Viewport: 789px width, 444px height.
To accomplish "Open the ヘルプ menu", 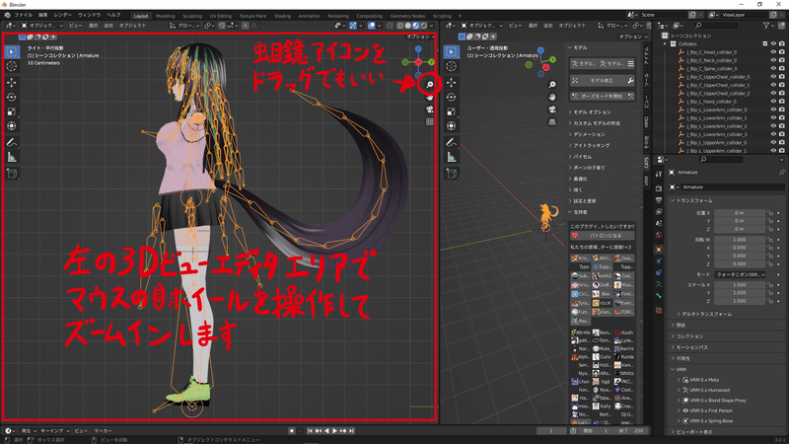I will [113, 15].
